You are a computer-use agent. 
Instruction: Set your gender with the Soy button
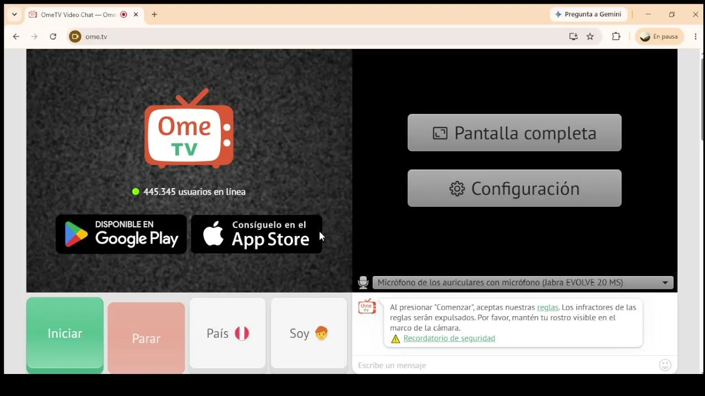click(x=309, y=333)
